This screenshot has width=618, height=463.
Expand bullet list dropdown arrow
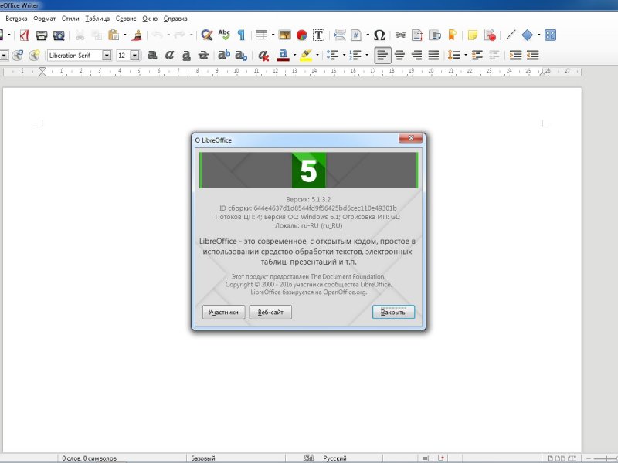[344, 56]
